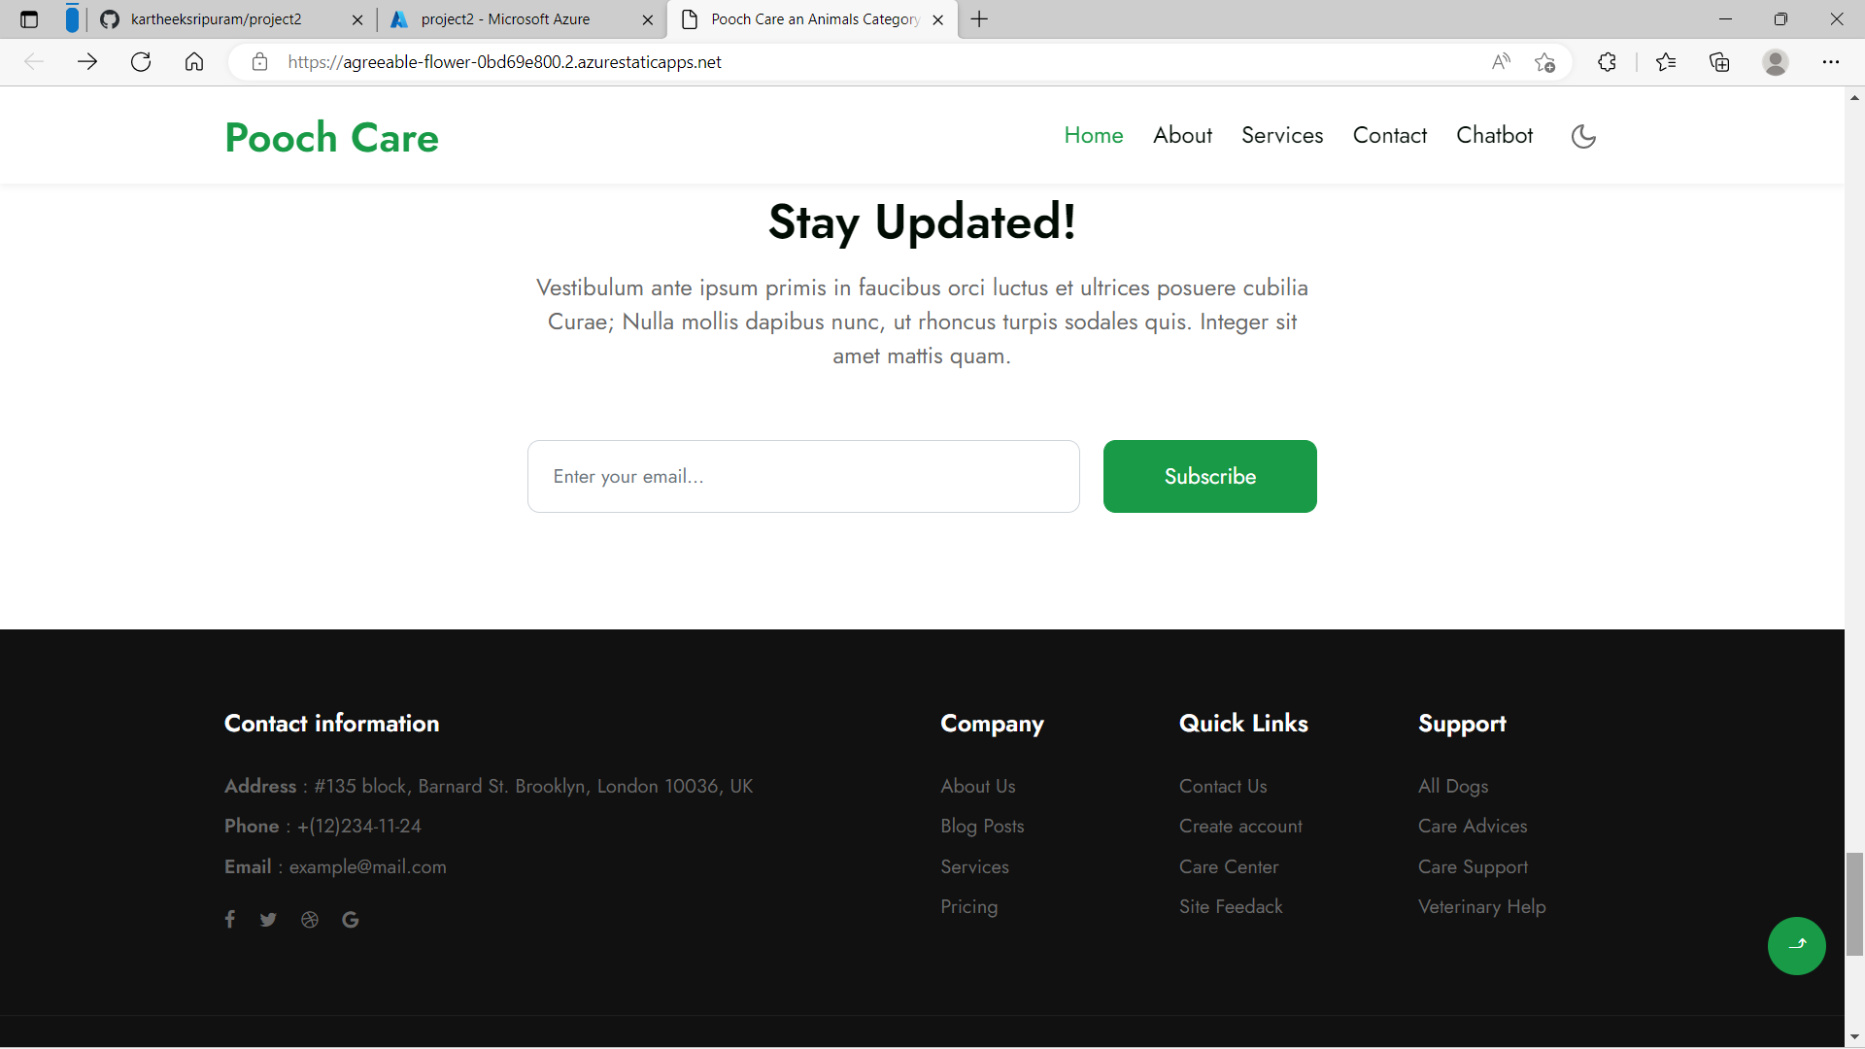Click the read aloud icon

coord(1501,62)
